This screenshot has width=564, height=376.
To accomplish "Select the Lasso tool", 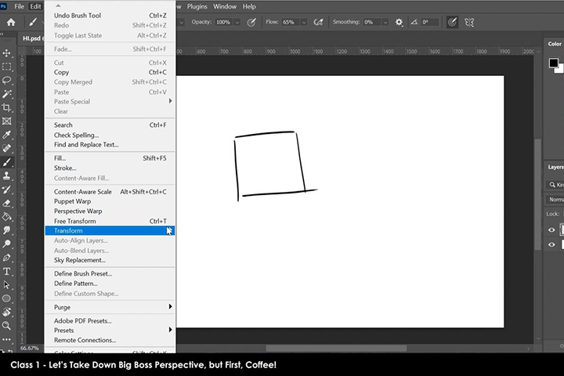I will point(6,80).
